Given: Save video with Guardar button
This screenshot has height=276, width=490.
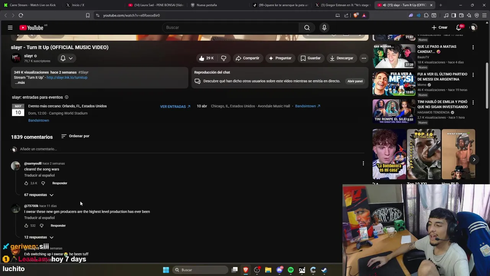Looking at the screenshot, I should point(310,58).
